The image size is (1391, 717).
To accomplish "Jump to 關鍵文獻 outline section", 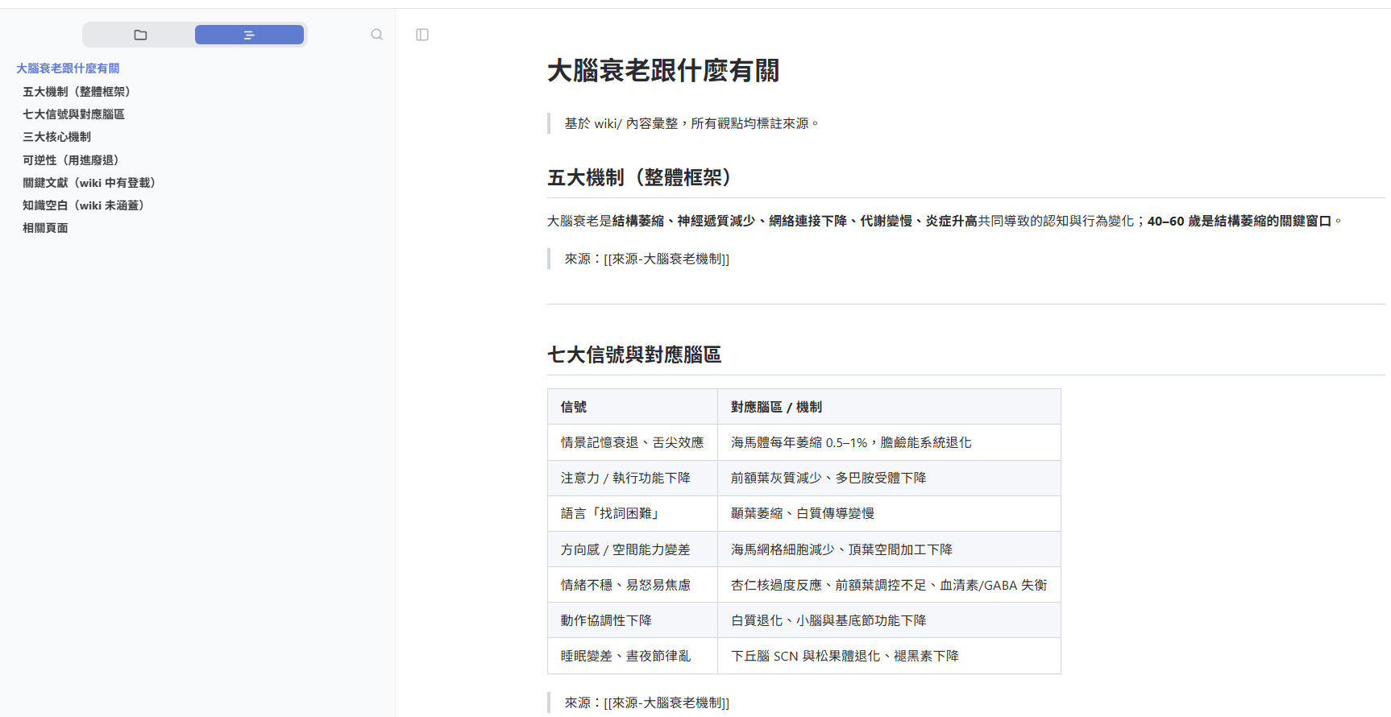I will [89, 183].
